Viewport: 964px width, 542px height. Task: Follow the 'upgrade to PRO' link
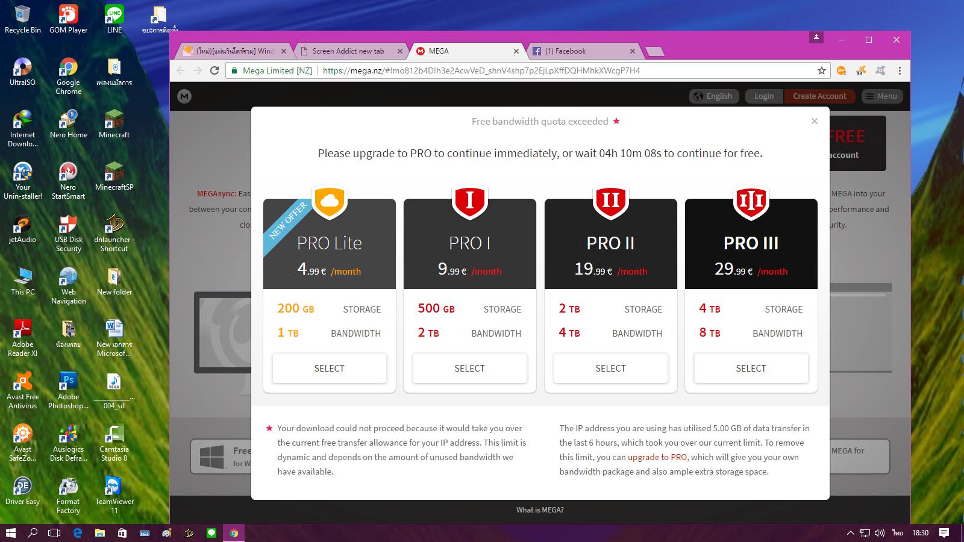pos(657,457)
